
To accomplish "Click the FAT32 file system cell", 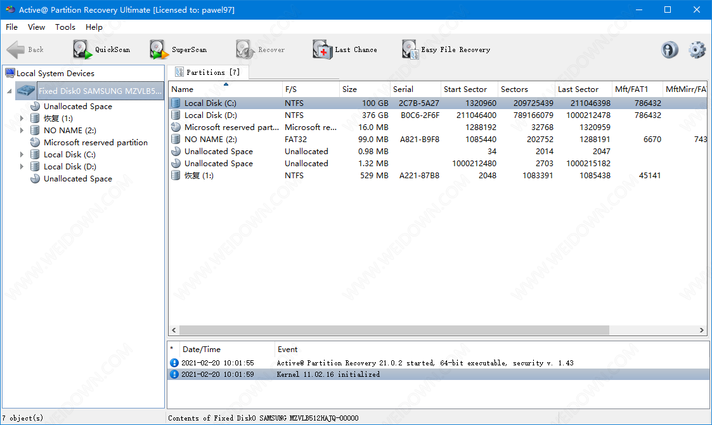I will pos(295,139).
